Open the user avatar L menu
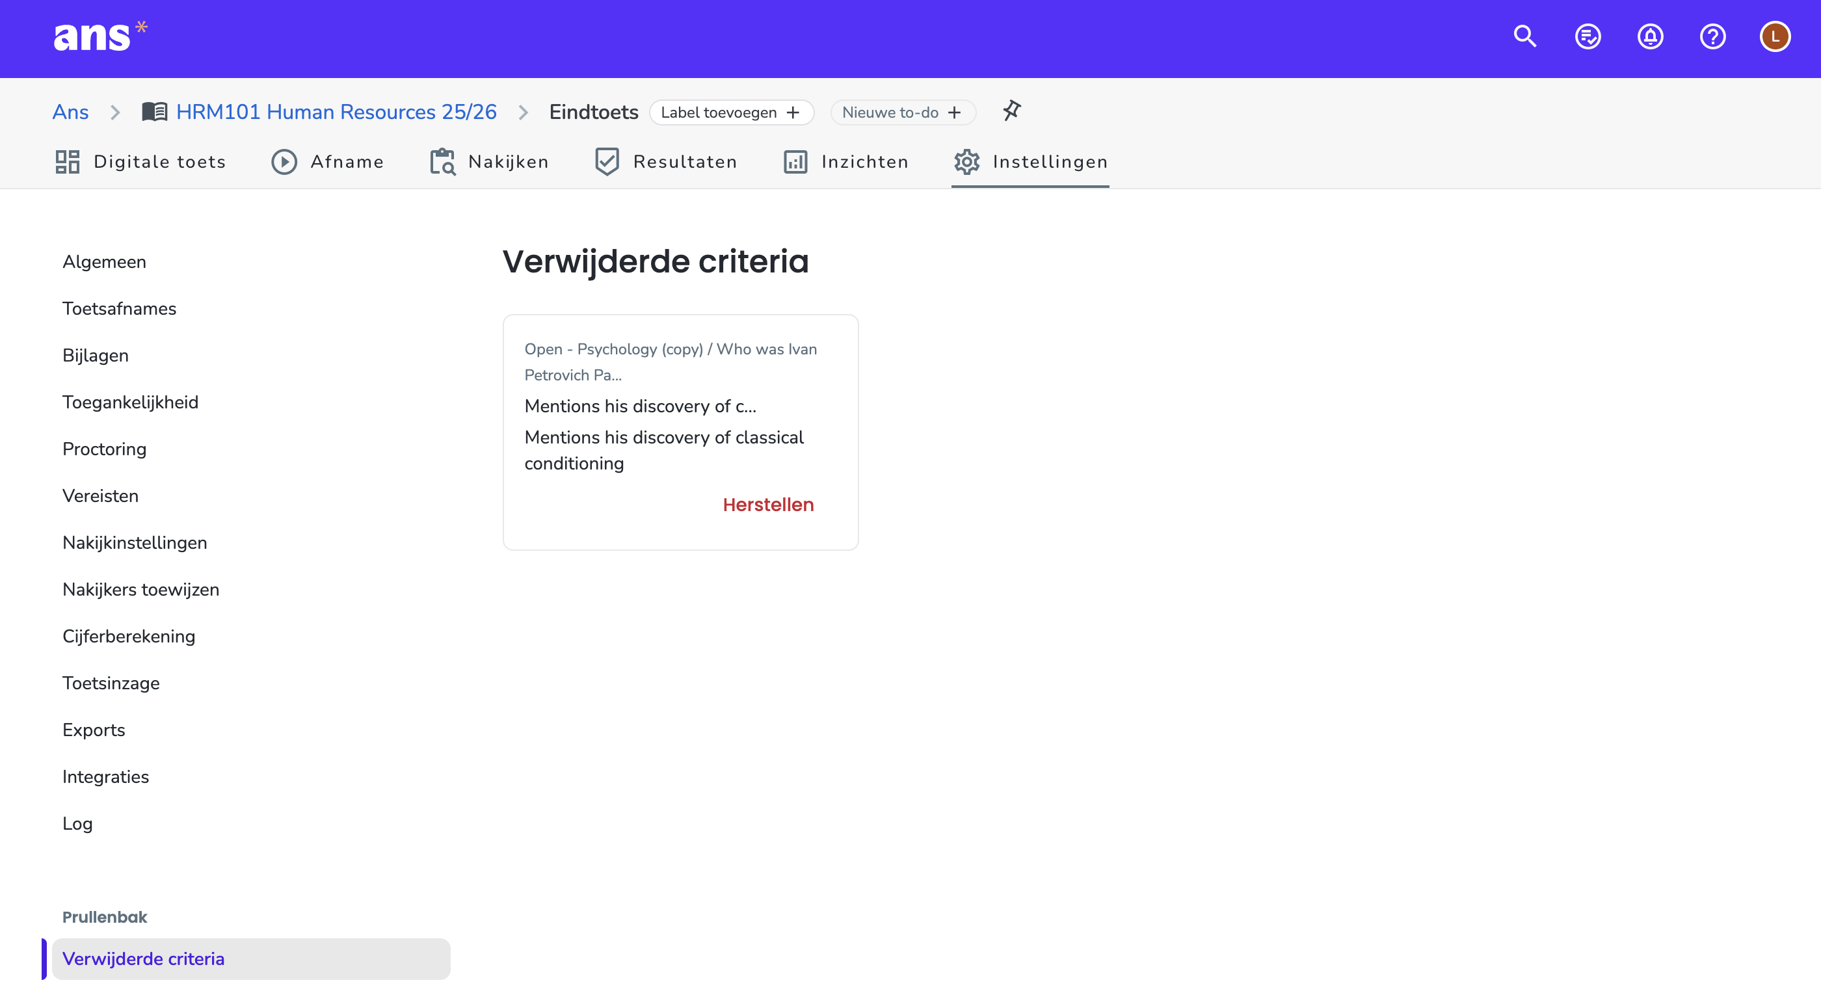The image size is (1821, 991). pos(1774,37)
